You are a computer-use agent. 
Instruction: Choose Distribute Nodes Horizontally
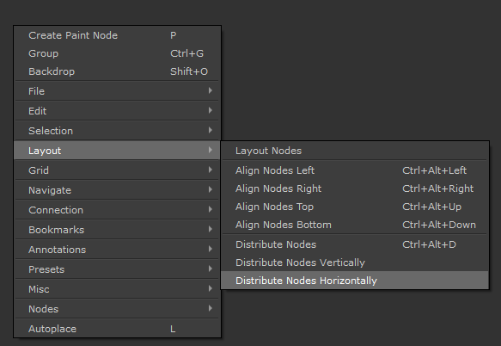point(355,281)
